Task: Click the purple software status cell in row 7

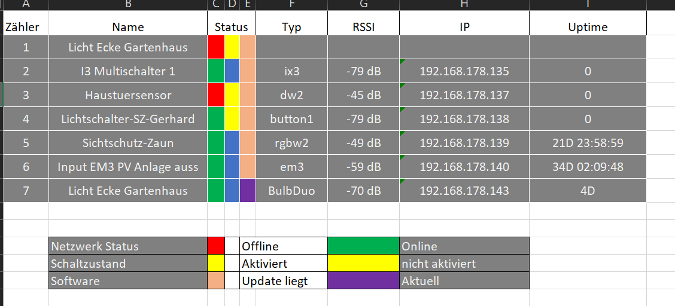Action: [248, 191]
